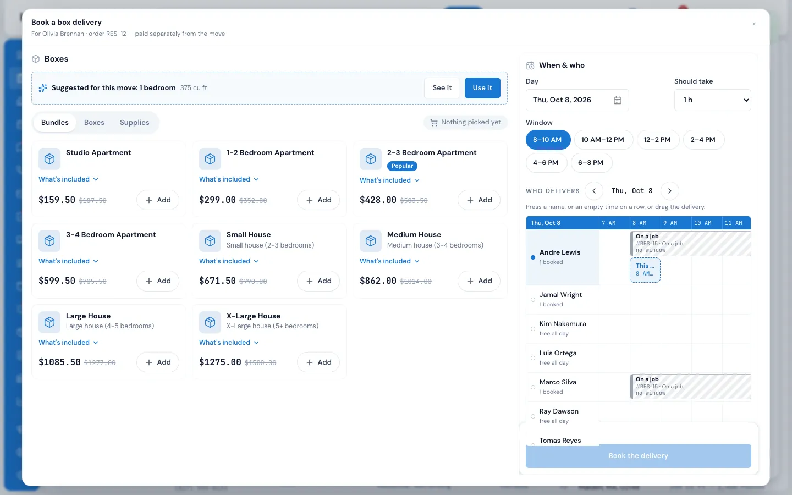The width and height of the screenshot is (792, 495).
Task: Switch to the Bundles tab
Action: [x=55, y=123]
